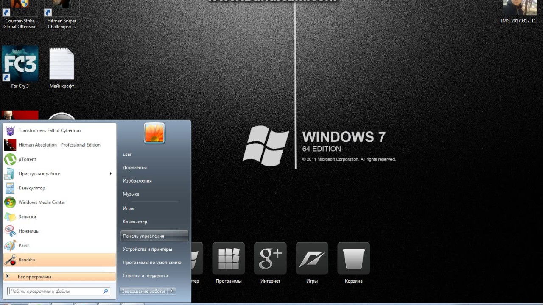
Task: Open Документы in Start menu
Action: click(x=134, y=168)
